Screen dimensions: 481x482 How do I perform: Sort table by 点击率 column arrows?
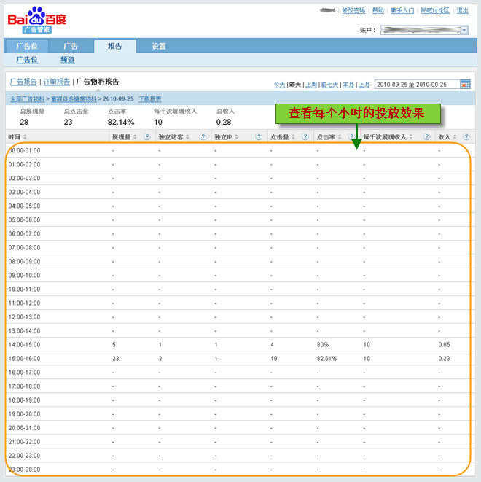coord(340,137)
